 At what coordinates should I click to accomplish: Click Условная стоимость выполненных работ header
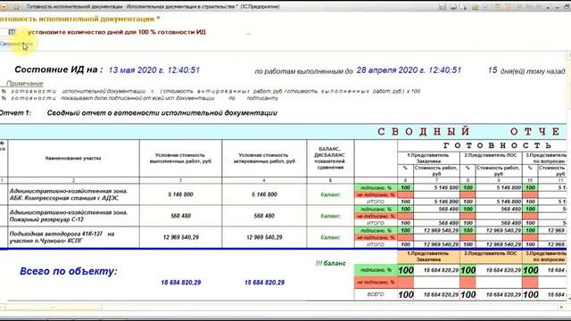pyautogui.click(x=180, y=159)
